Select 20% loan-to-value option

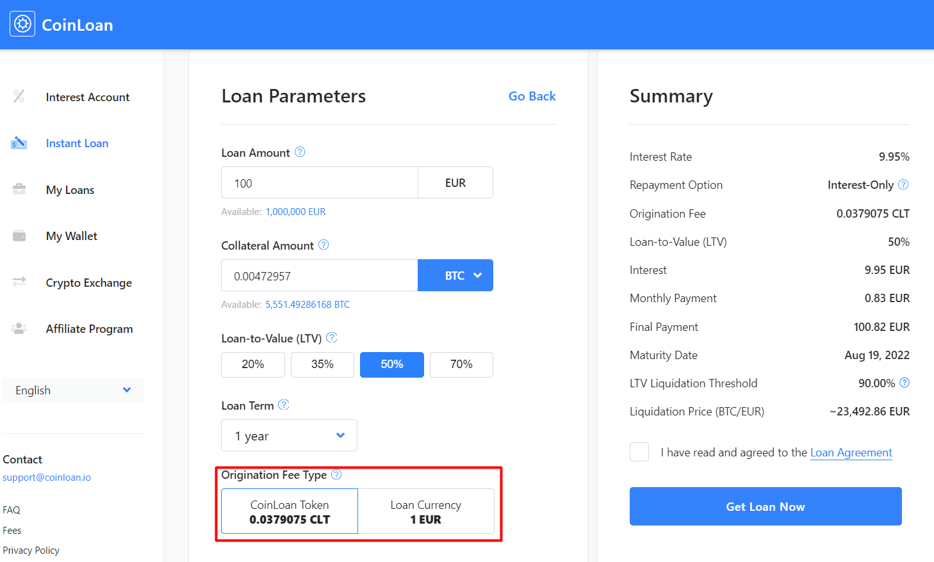click(253, 365)
